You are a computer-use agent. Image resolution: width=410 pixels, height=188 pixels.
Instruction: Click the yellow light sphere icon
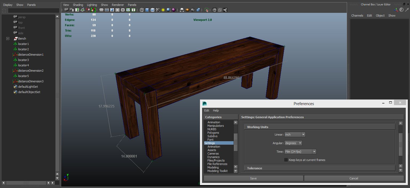tap(163, 10)
